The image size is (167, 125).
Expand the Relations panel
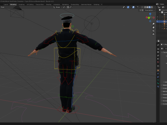coord(164,85)
